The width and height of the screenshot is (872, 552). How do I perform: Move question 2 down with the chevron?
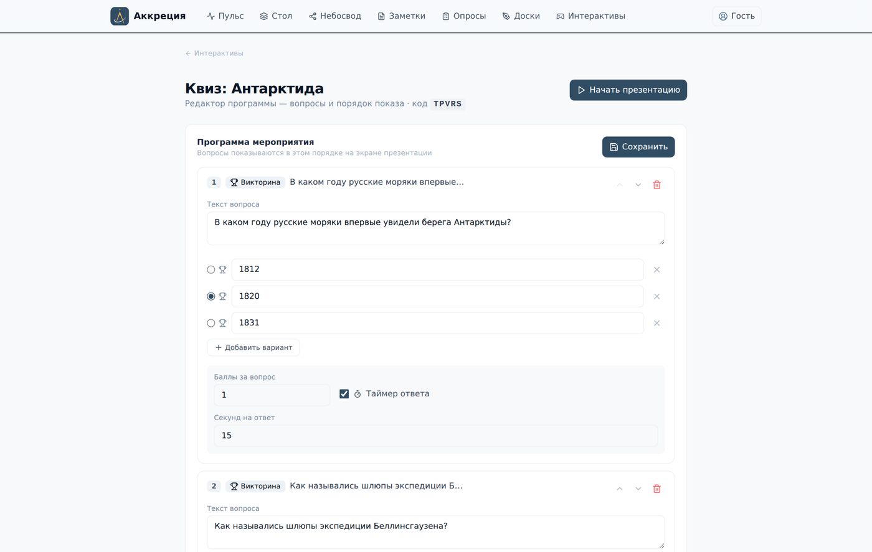pos(638,489)
